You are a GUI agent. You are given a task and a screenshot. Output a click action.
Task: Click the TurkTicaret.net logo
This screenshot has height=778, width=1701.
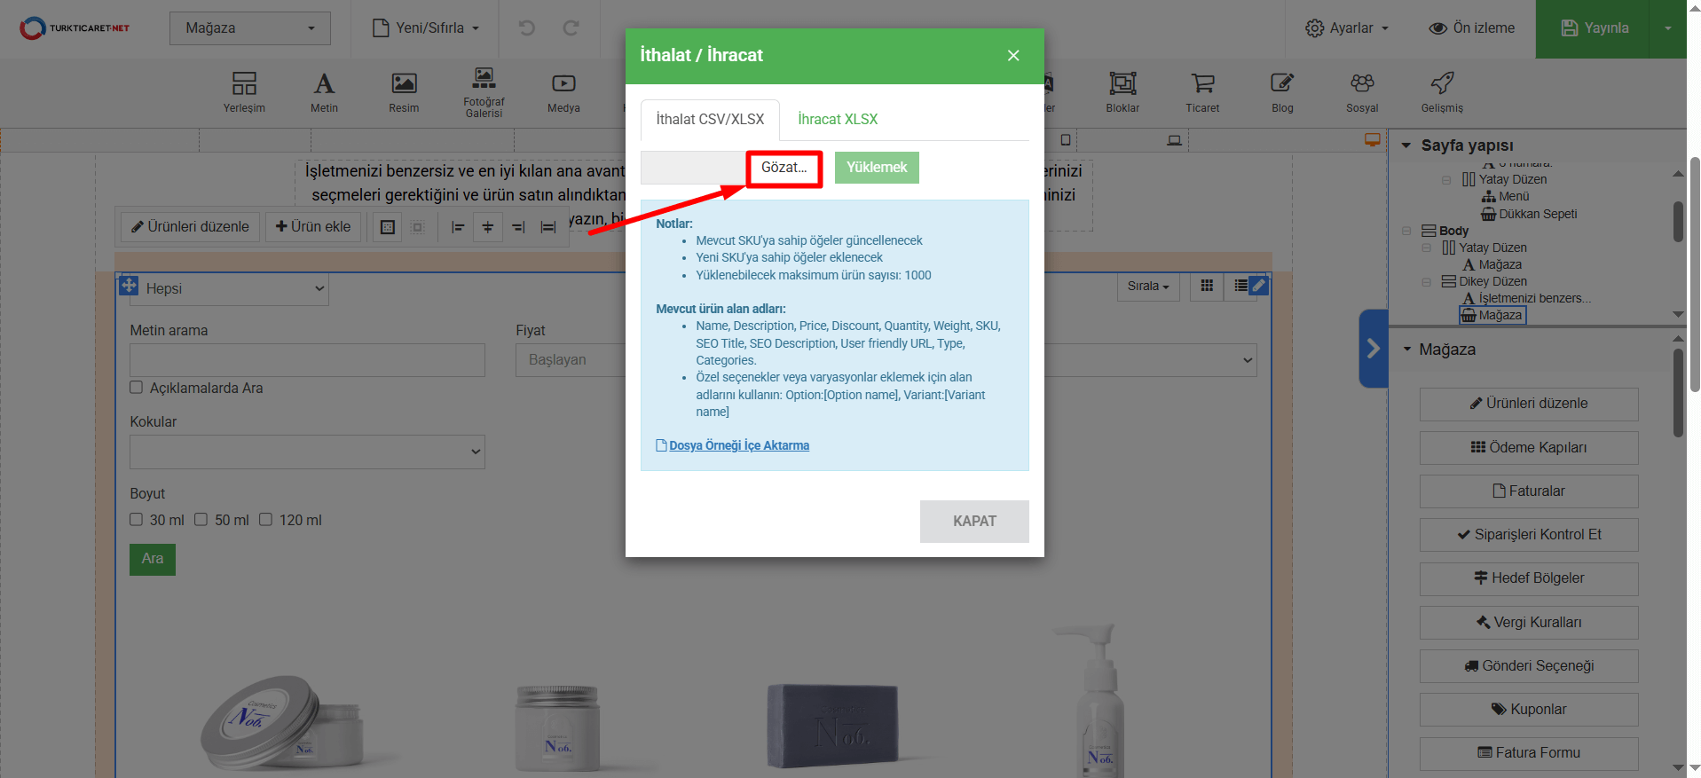[75, 28]
